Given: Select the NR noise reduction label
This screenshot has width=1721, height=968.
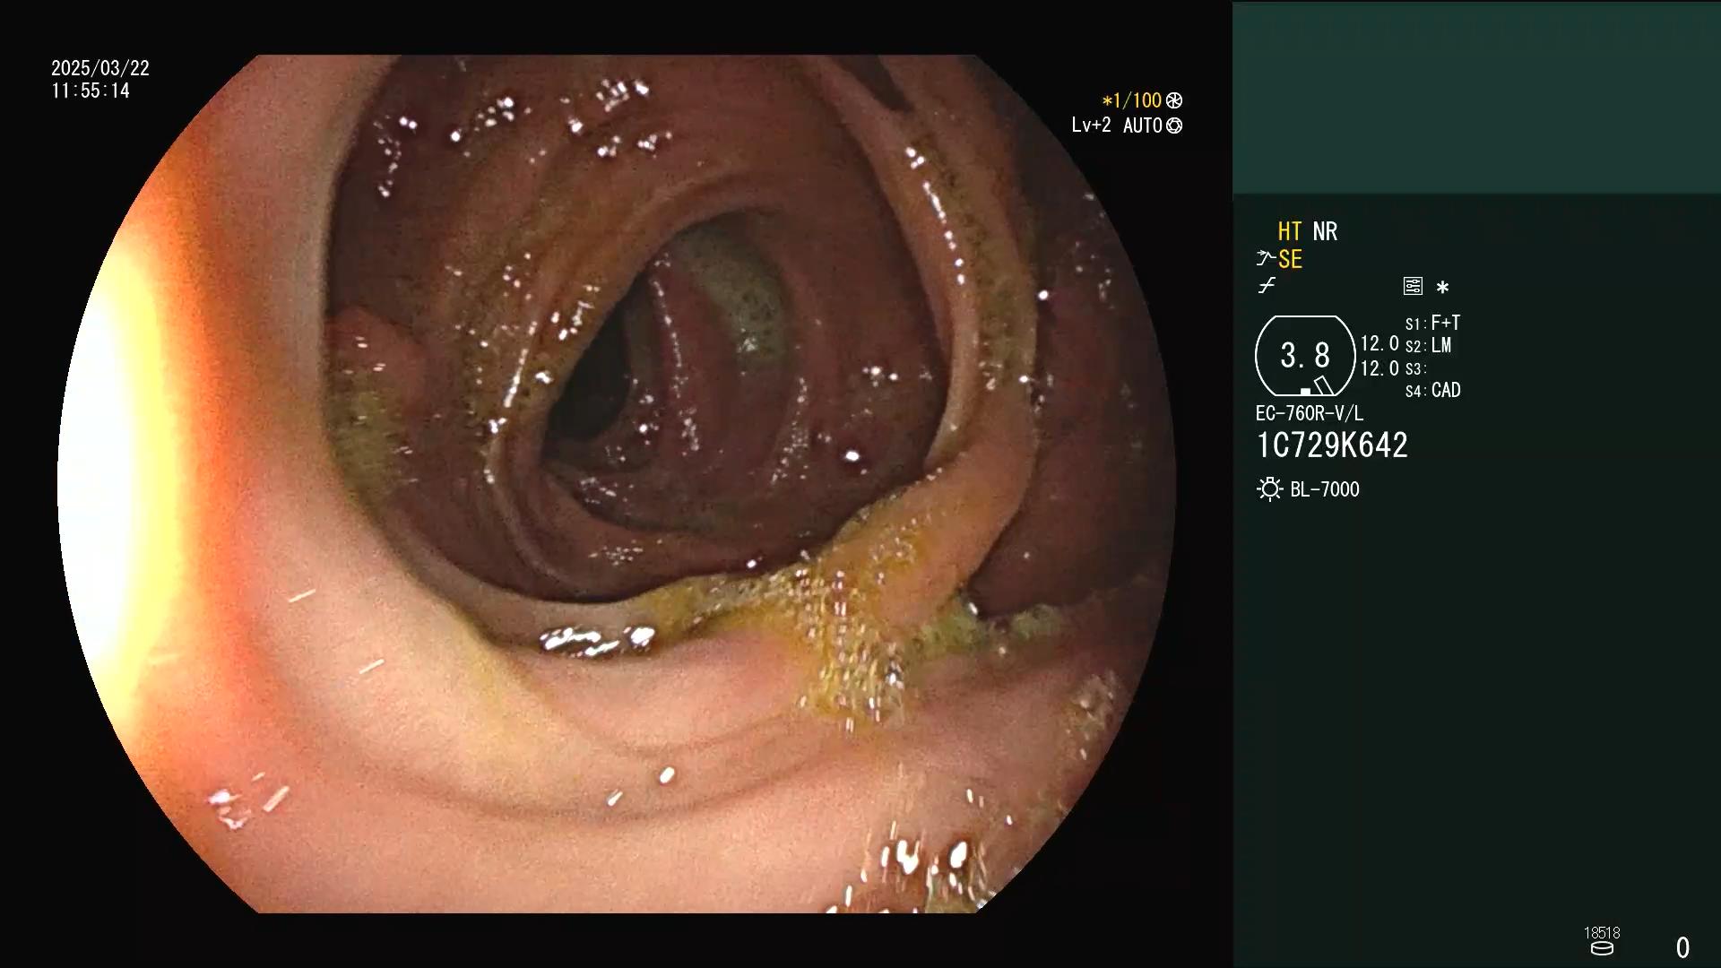Looking at the screenshot, I should point(1325,231).
